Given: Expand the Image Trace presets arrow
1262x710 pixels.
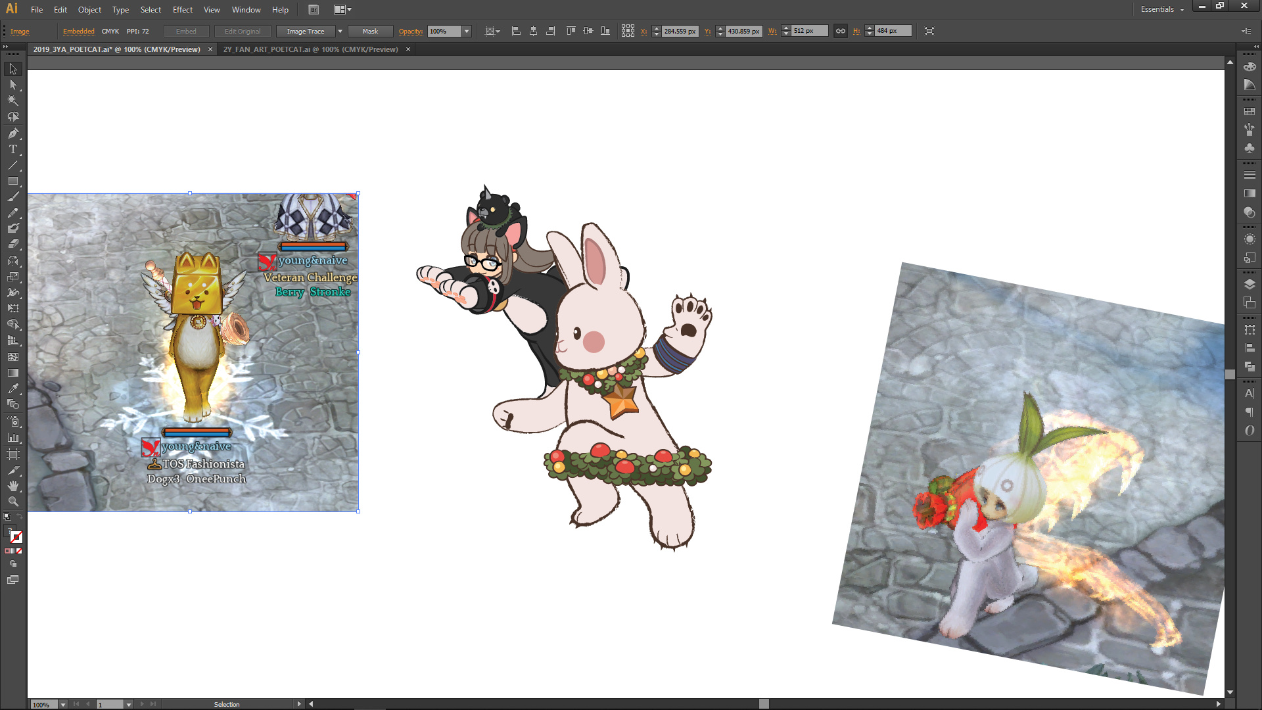Looking at the screenshot, I should click(340, 31).
